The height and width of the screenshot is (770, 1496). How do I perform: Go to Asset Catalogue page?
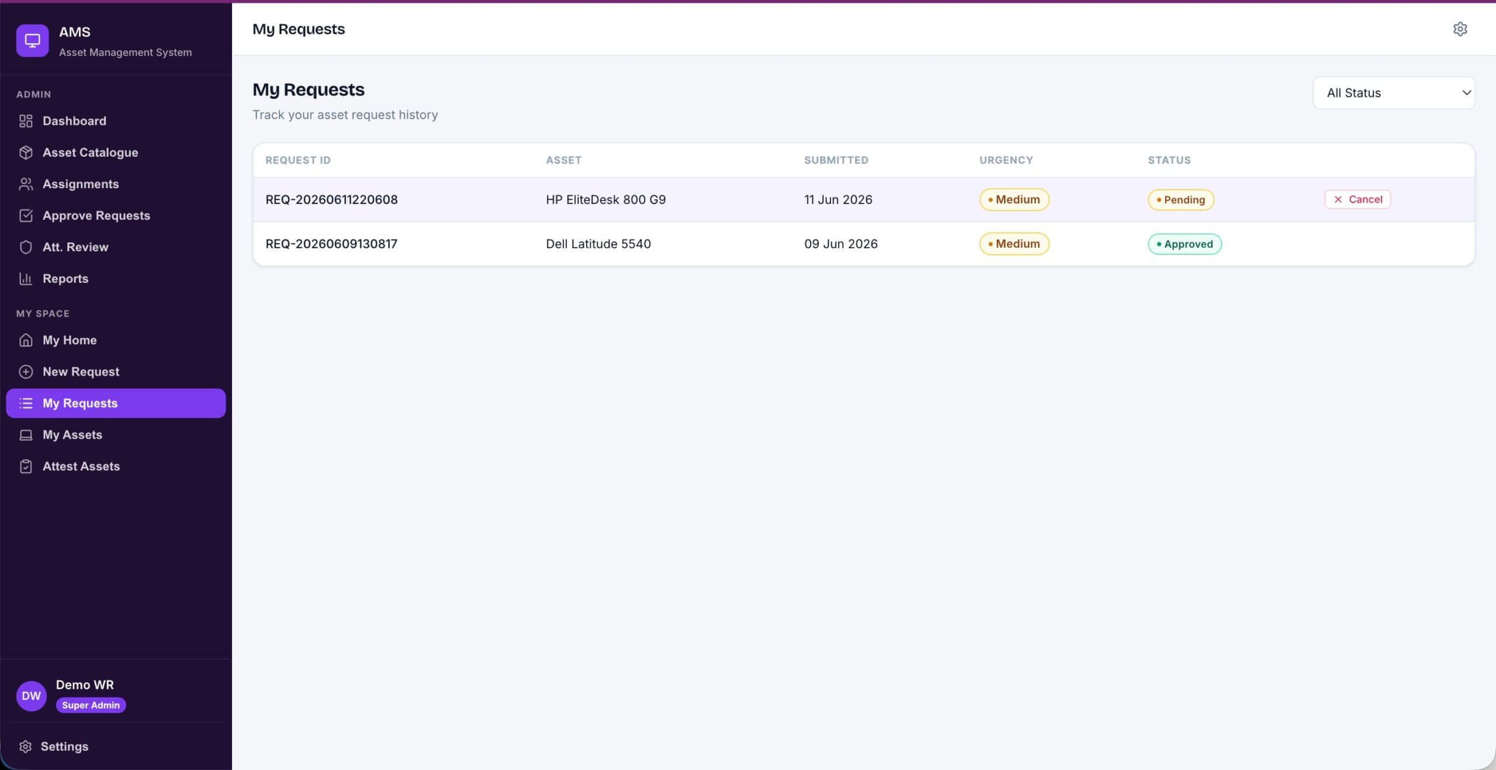click(x=116, y=152)
